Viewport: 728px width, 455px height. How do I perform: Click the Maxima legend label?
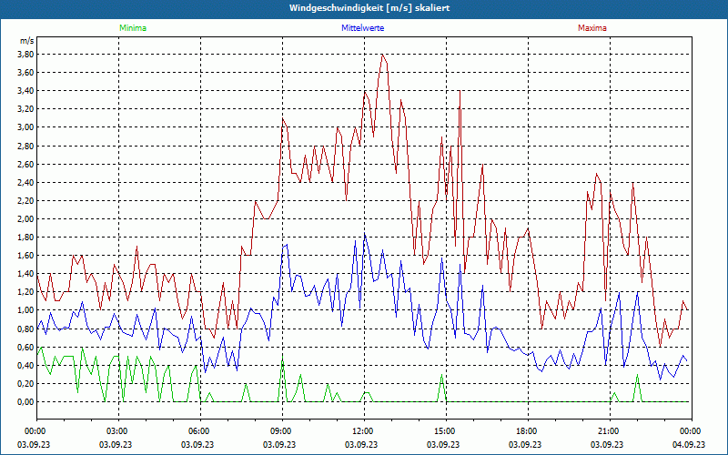(592, 28)
